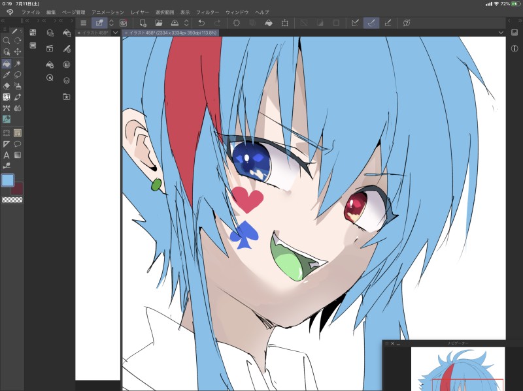Select the Eraser tool
The height and width of the screenshot is (391, 523).
pyautogui.click(x=6, y=86)
